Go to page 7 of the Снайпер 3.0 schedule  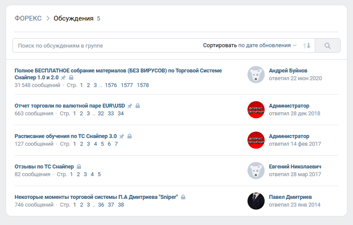[116, 144]
